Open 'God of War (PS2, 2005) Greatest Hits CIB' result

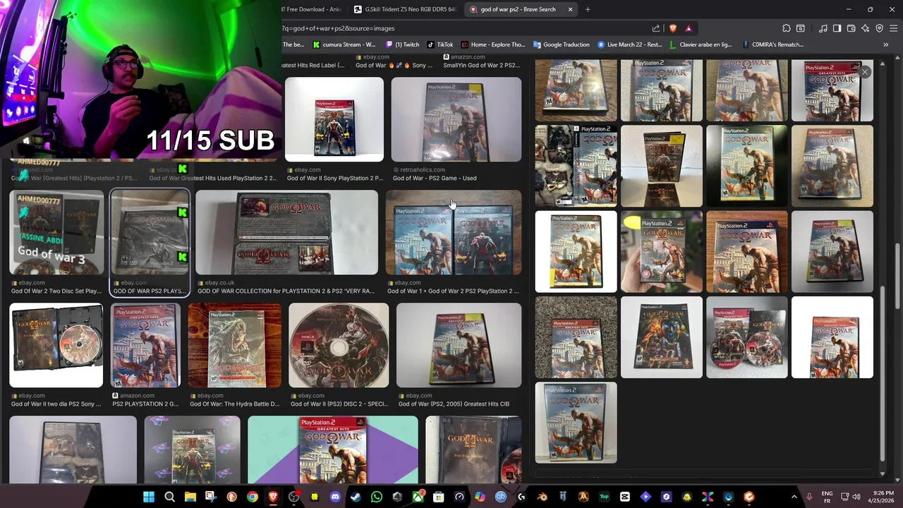(459, 345)
